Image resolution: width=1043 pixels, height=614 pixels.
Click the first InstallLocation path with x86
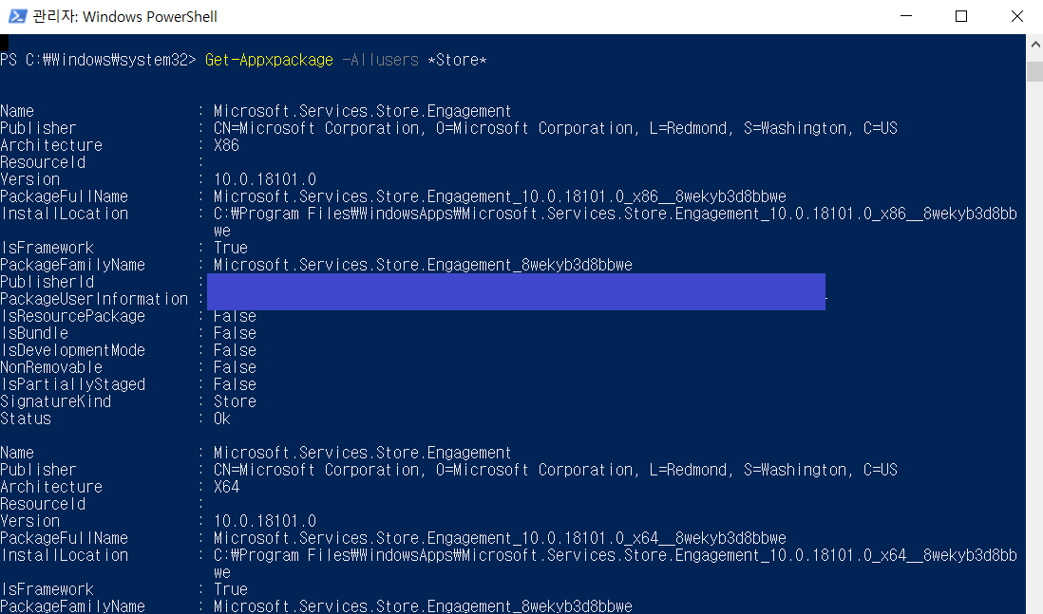(616, 222)
